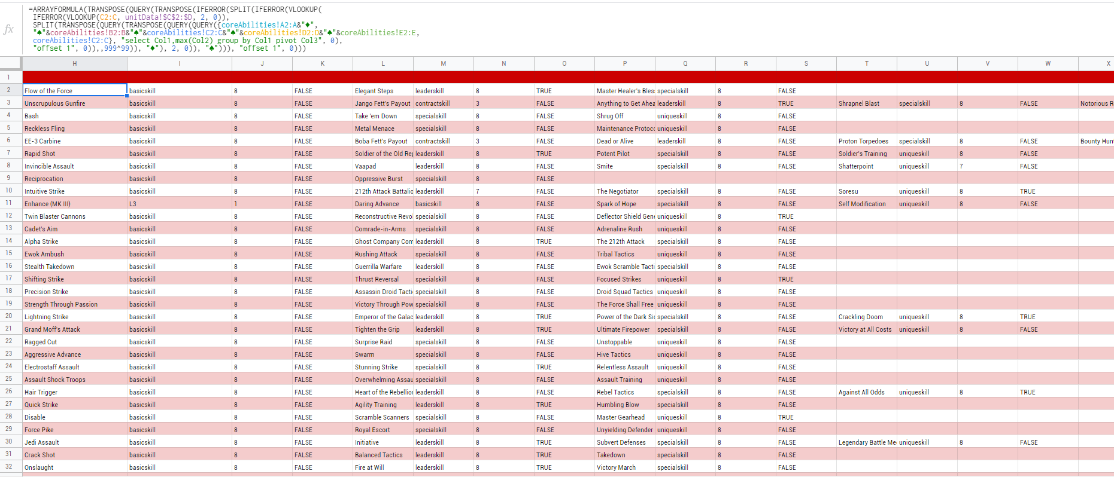1114x477 pixels.
Task: Click the fx formula icon
Action: 8,29
